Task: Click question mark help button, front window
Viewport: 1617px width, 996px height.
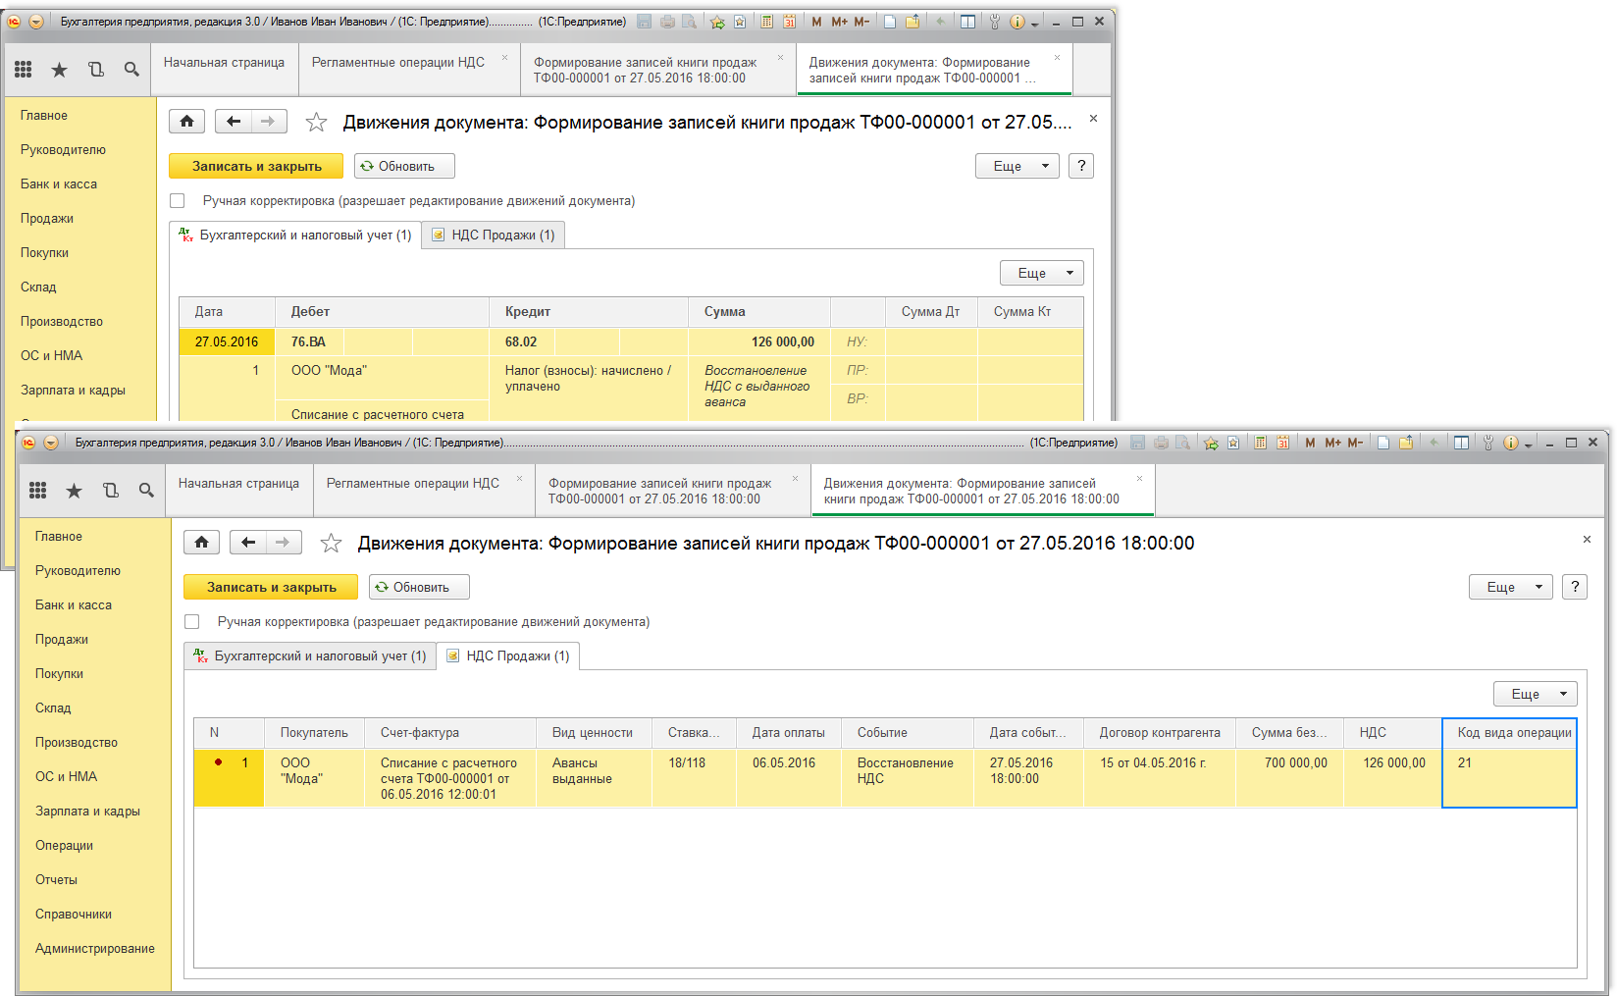Action: (1575, 587)
